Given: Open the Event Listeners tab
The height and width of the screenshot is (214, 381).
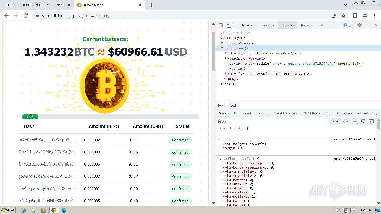Looking at the screenshot, I should (x=285, y=113).
